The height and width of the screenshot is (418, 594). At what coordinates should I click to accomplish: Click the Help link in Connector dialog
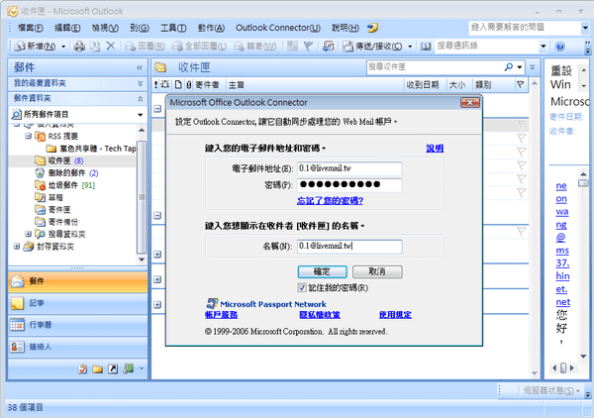(435, 149)
